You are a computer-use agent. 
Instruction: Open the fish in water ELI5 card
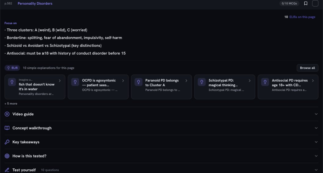(35, 87)
